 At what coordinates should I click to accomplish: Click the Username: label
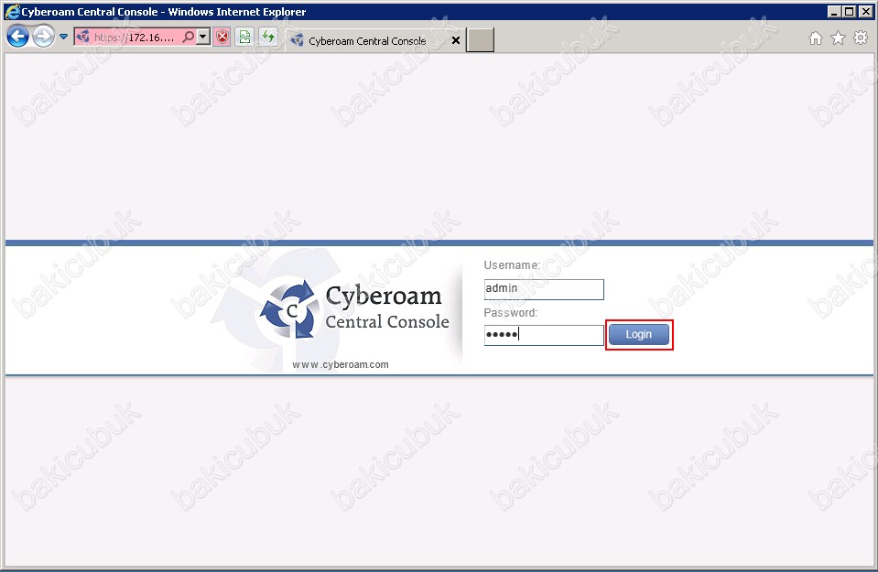click(x=512, y=265)
